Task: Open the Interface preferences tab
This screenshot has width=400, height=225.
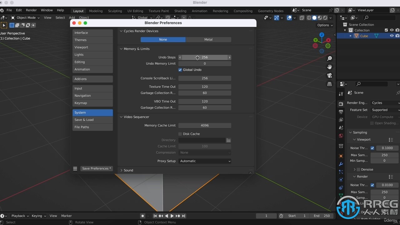Action: pos(92,33)
